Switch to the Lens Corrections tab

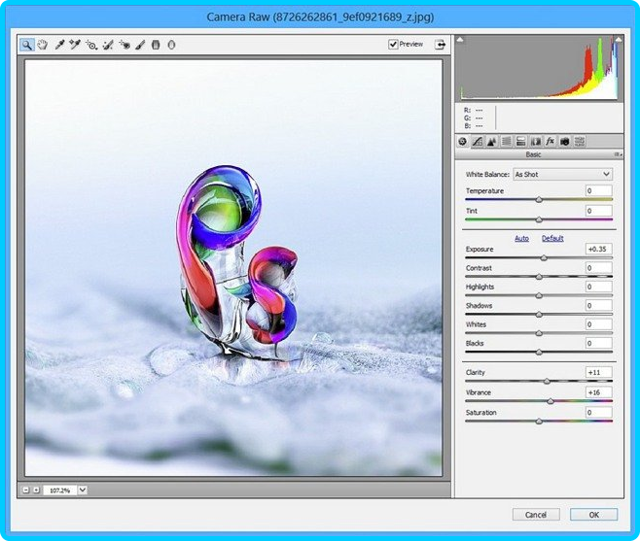click(x=536, y=142)
